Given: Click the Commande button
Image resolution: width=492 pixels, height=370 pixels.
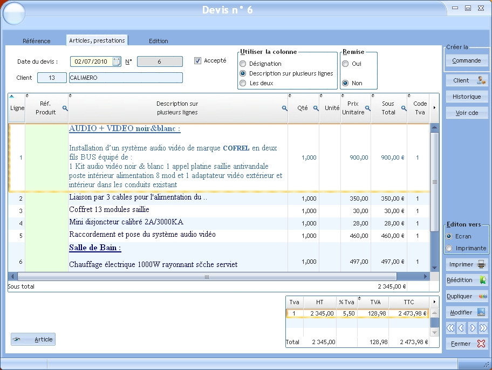Looking at the screenshot, I should [x=467, y=60].
